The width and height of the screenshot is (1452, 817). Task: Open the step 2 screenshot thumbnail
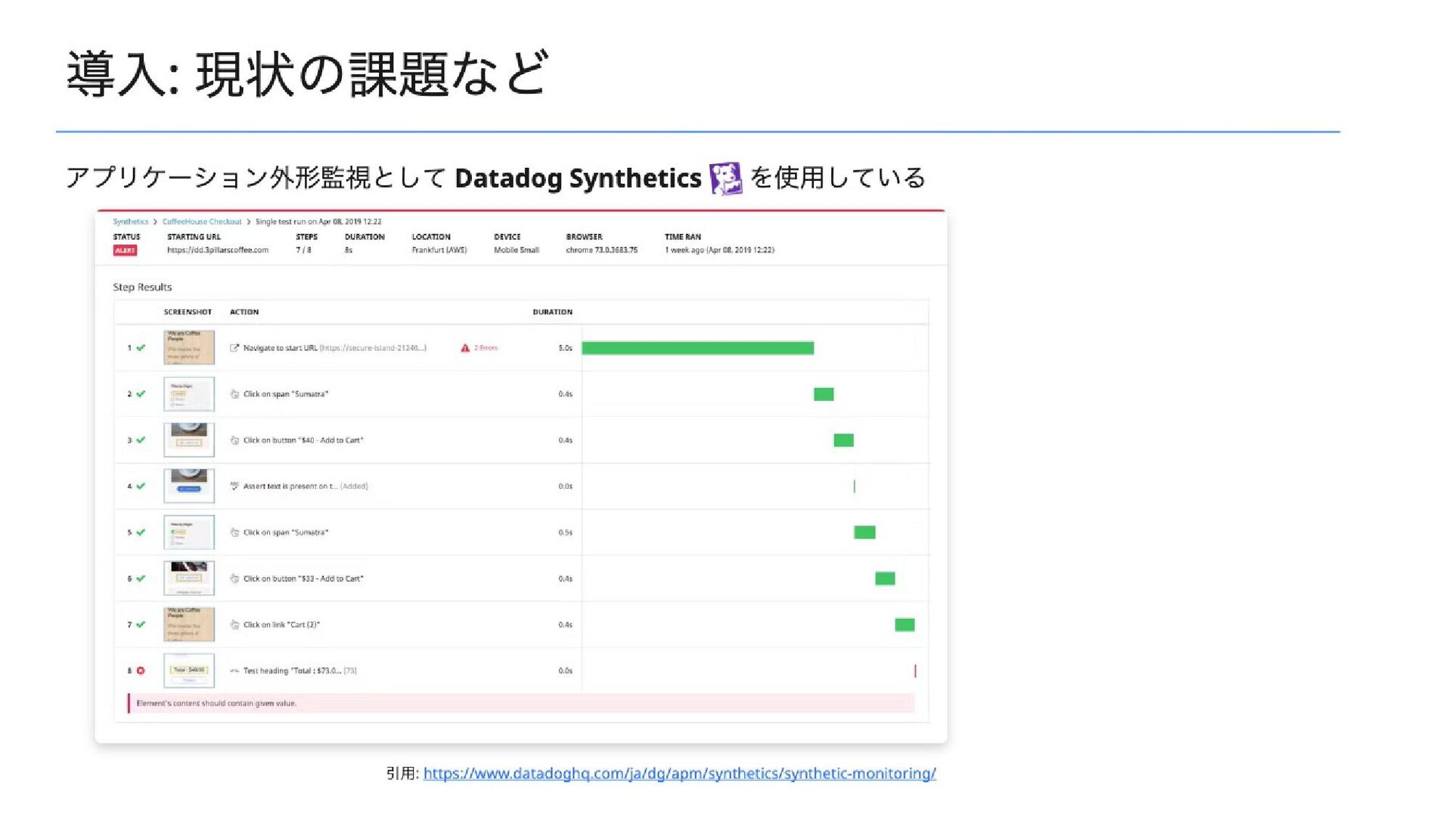coord(189,394)
